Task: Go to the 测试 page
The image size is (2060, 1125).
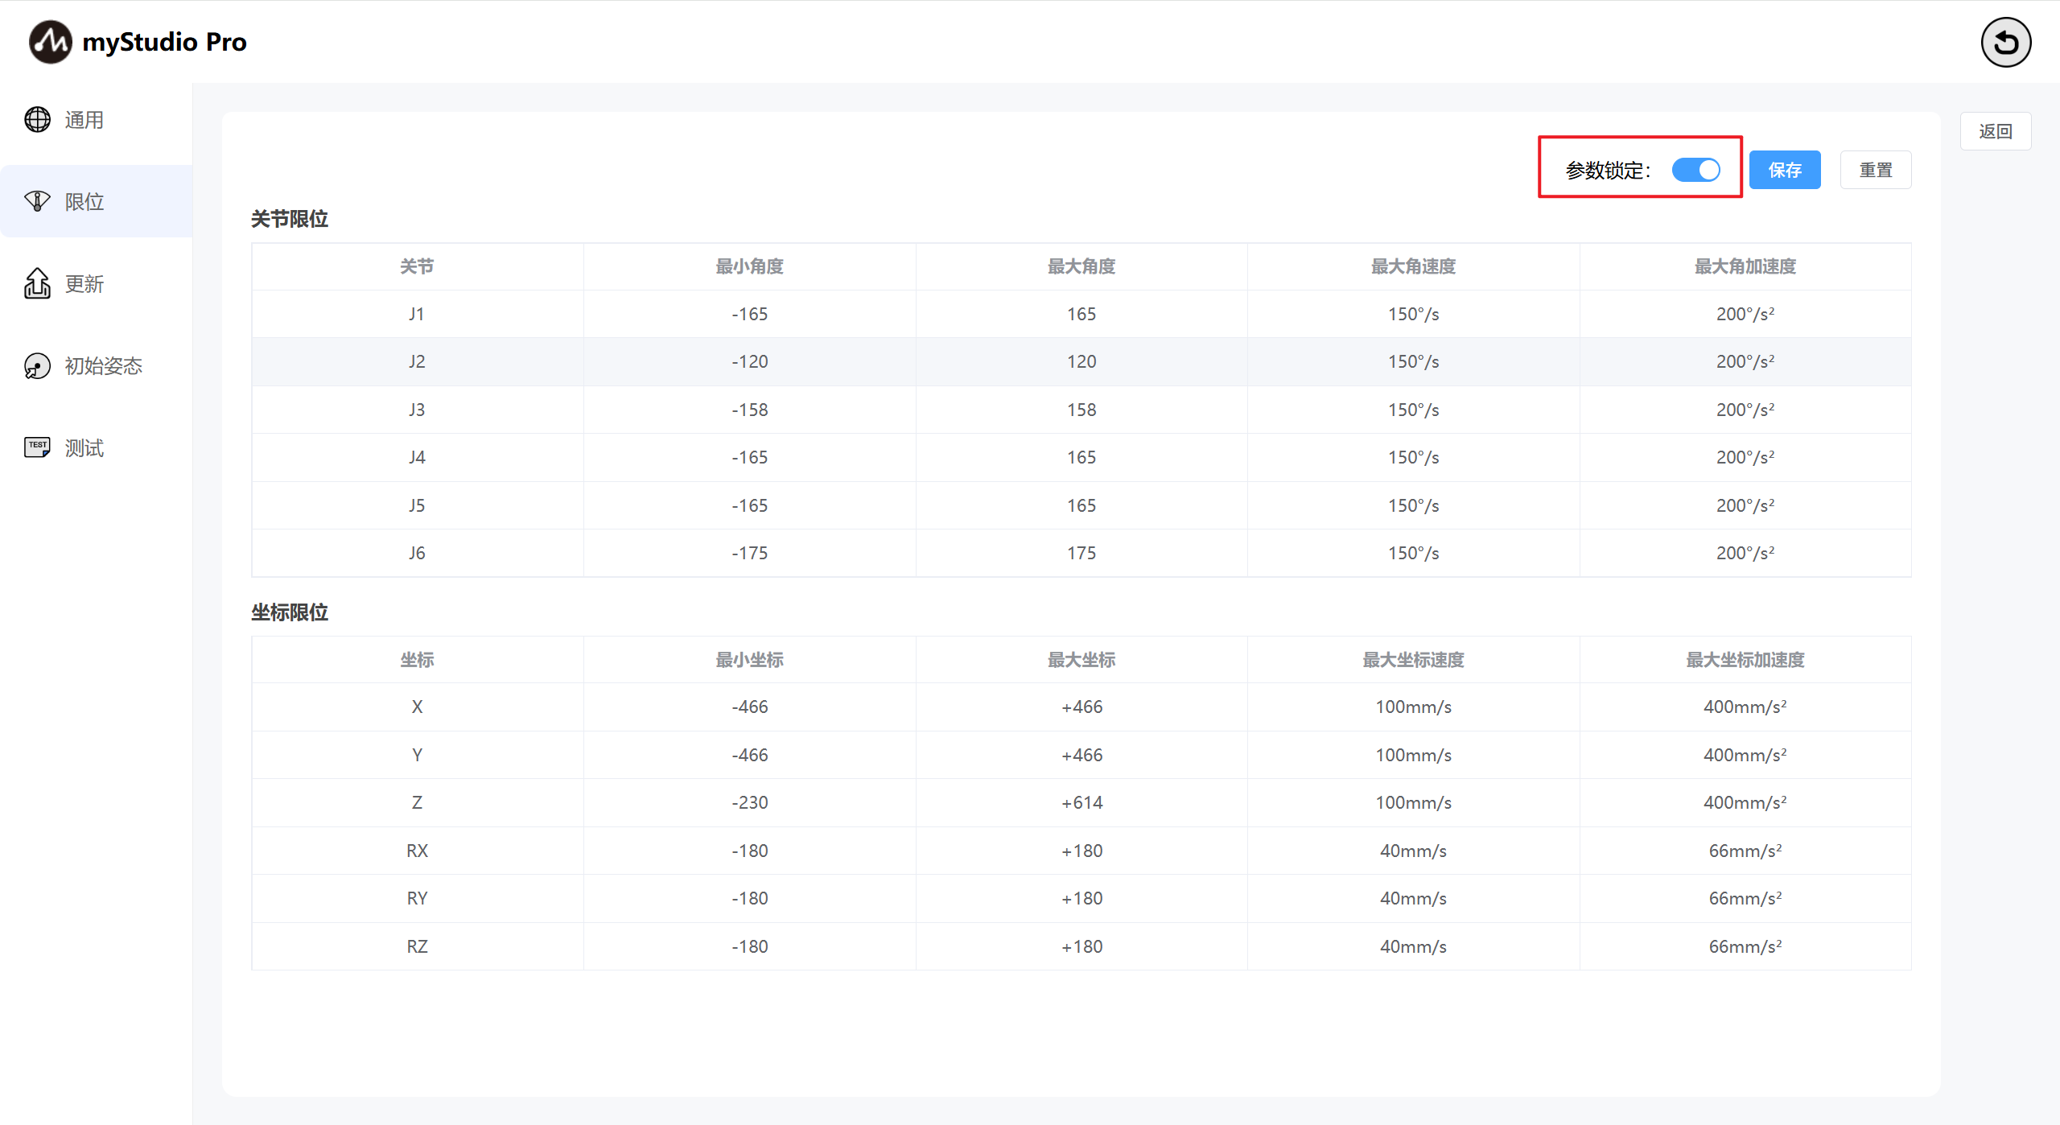Action: coord(84,448)
